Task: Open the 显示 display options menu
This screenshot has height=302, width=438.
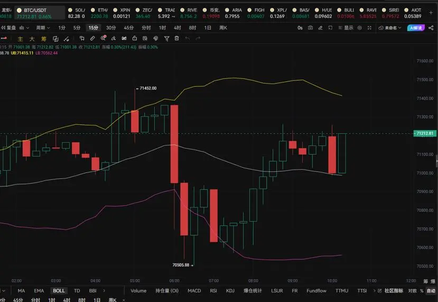Action: [x=346, y=28]
